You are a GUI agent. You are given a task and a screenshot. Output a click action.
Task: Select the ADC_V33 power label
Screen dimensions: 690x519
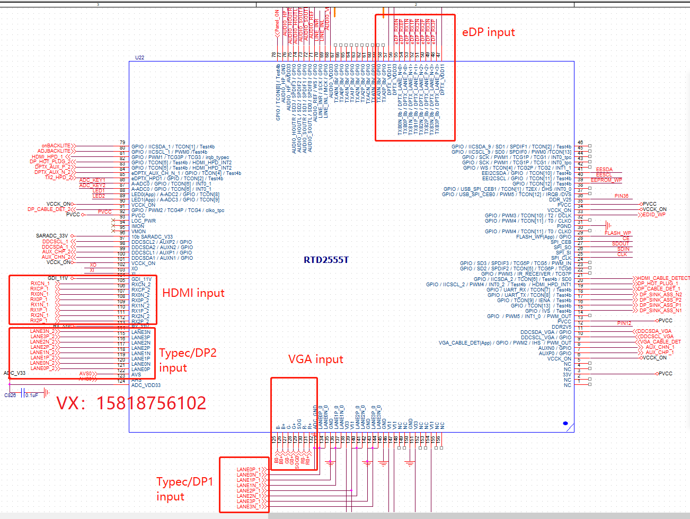[14, 373]
